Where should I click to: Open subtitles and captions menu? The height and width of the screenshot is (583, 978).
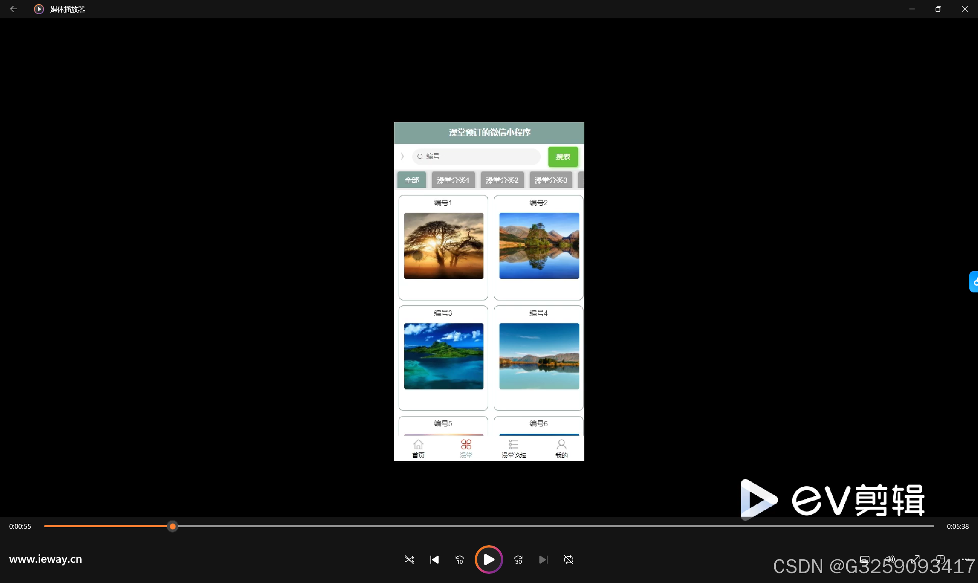pyautogui.click(x=864, y=559)
